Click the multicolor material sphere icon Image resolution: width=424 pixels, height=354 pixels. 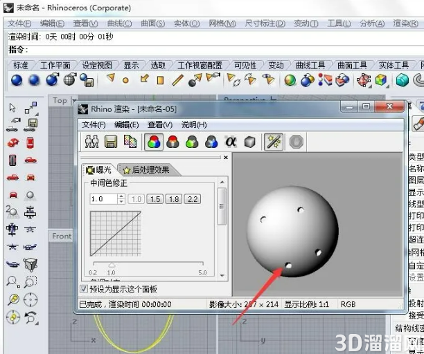tap(290, 80)
